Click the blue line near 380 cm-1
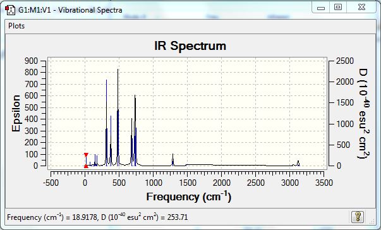The height and width of the screenshot is (230, 381). pyautogui.click(x=111, y=141)
